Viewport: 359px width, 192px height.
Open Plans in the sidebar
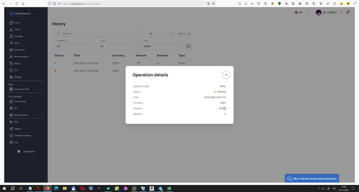[x=14, y=122]
